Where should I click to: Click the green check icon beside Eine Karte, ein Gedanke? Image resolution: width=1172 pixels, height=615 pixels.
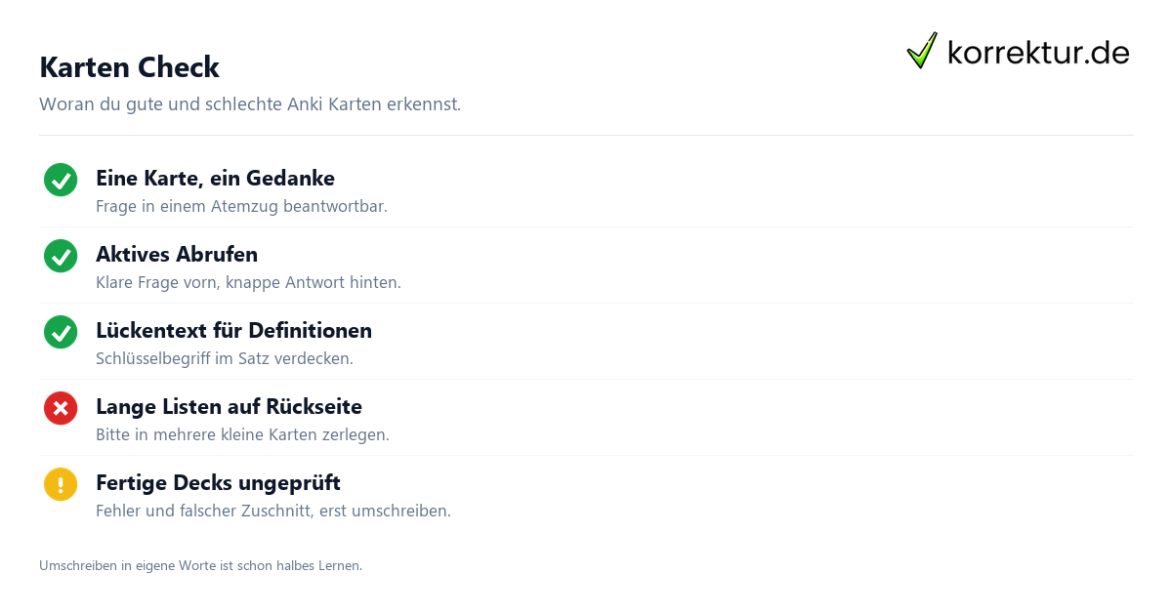click(x=61, y=180)
